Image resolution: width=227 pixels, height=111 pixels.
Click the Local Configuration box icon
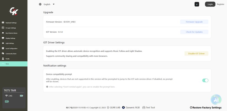[3, 48]
